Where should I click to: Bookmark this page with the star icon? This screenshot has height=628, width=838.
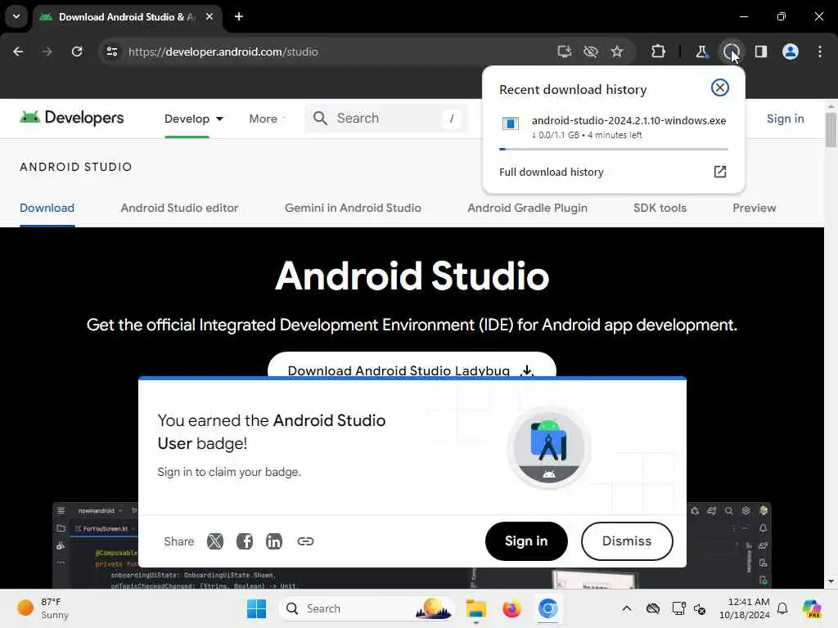[617, 52]
